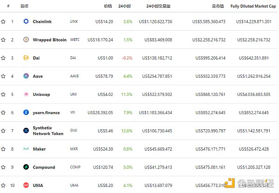Click the Dai coin logo icon
Screen dimensions: 279x193
coord(26,58)
